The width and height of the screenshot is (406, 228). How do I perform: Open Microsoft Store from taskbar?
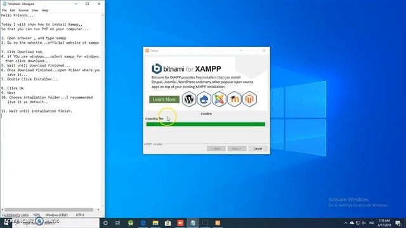pos(167,223)
